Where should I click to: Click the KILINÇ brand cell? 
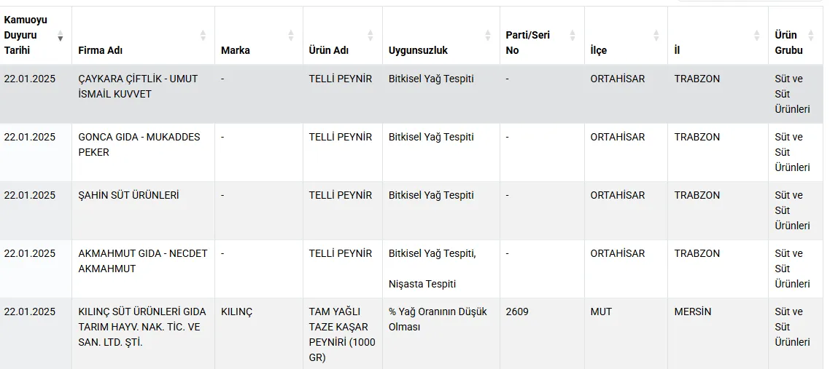[236, 312]
